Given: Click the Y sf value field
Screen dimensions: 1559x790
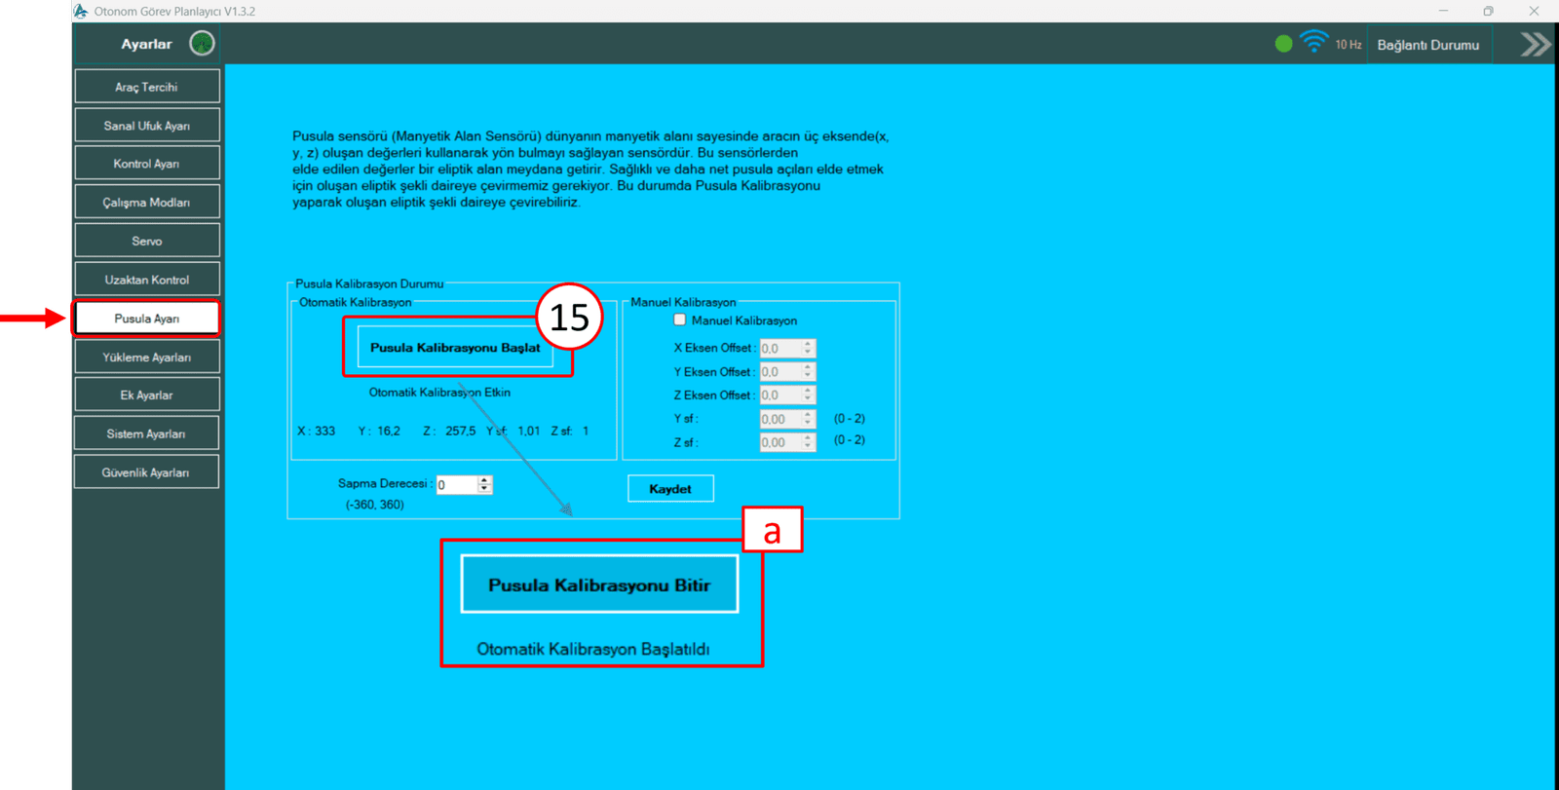Looking at the screenshot, I should tap(780, 419).
